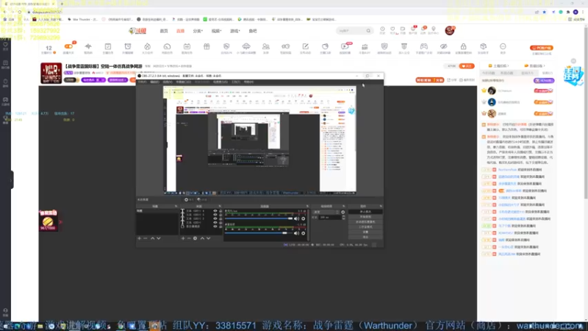588x331 pixels.
Task: Open OBS scene transition type dropdown
Action: [x=326, y=212]
